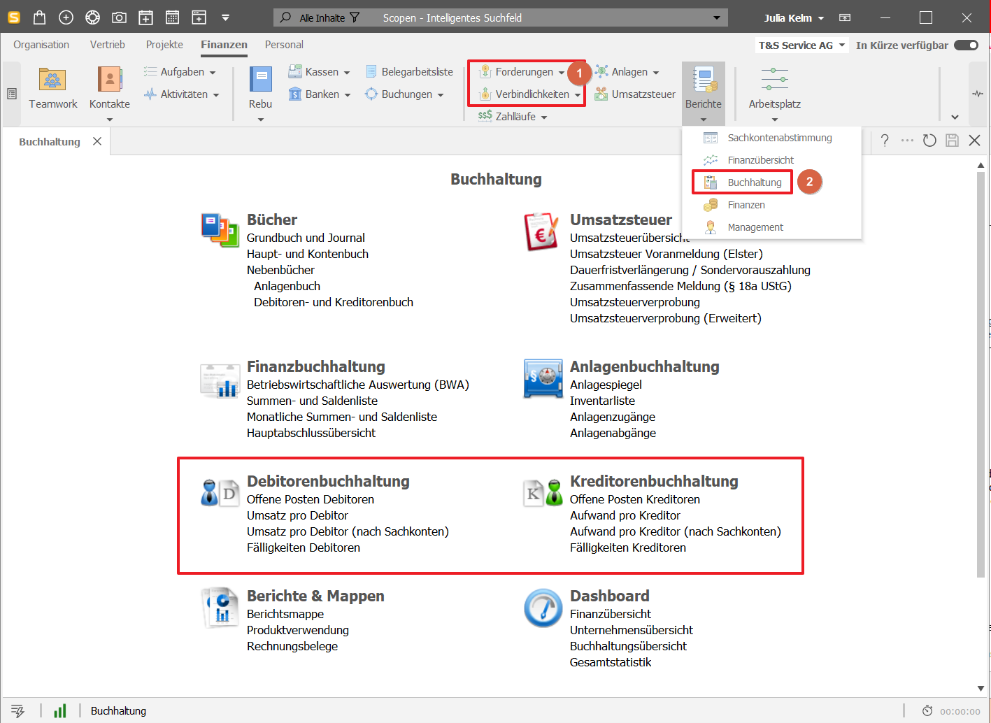Click the lifebuoy support icon
This screenshot has height=723, width=991.
92,17
